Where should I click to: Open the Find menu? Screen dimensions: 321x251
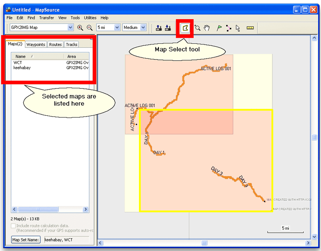(31, 18)
